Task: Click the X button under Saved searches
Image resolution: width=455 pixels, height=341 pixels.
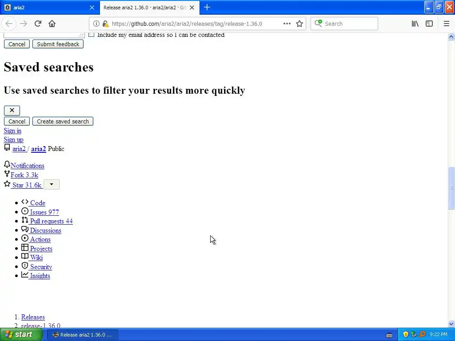Action: tap(12, 111)
